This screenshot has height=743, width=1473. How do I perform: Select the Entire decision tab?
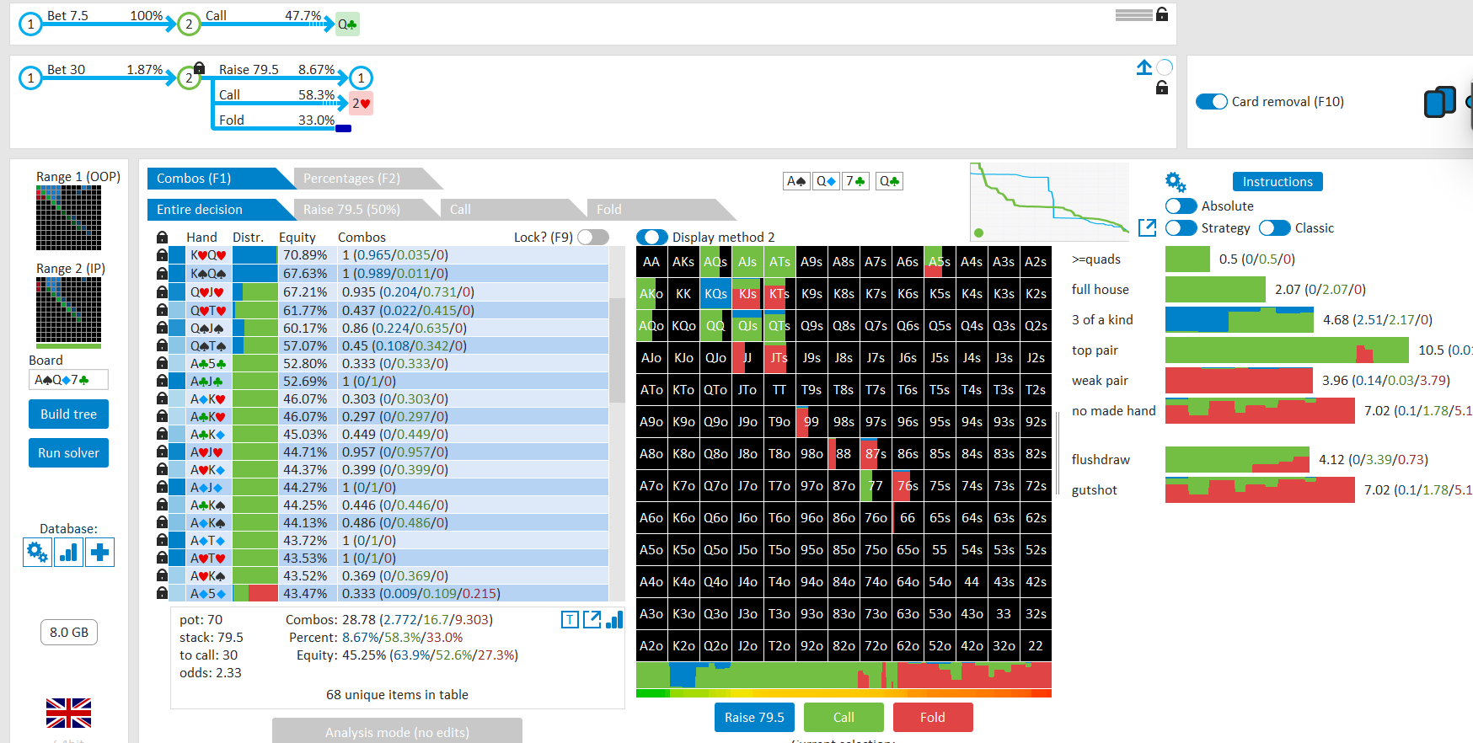[x=221, y=210]
